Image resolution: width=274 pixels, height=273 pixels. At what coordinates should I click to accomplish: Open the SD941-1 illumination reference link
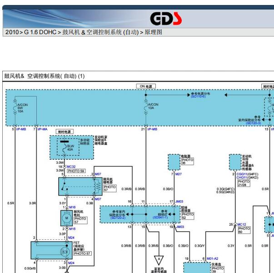pyautogui.click(x=160, y=217)
